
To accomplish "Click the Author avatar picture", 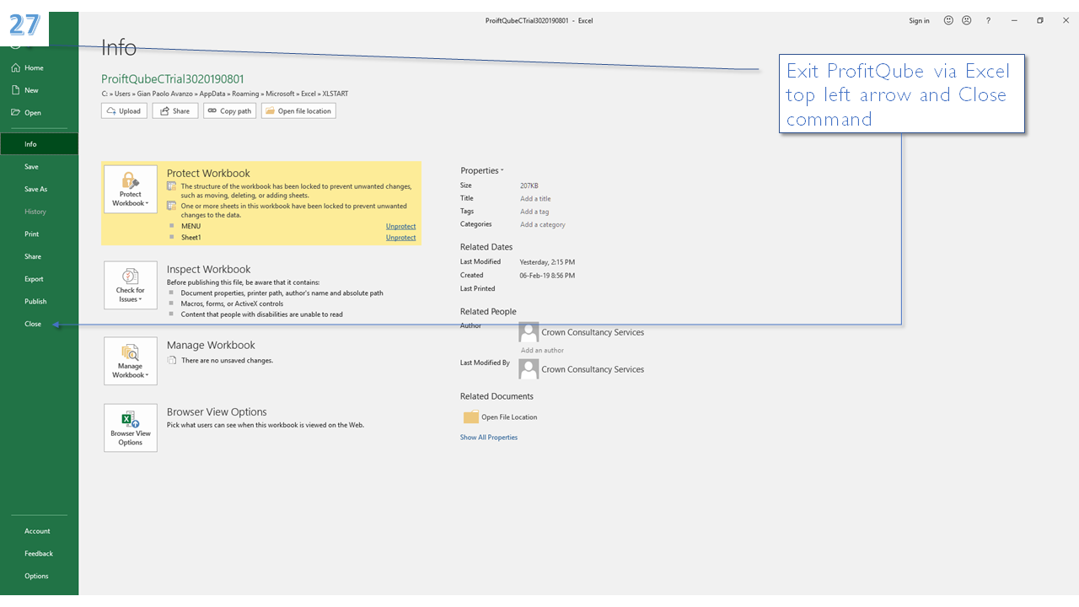I will tap(529, 332).
